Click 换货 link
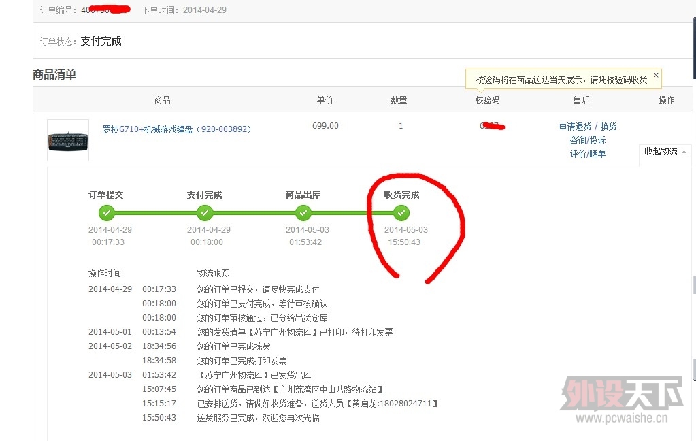Viewport: 696px width, 441px height. click(x=608, y=127)
